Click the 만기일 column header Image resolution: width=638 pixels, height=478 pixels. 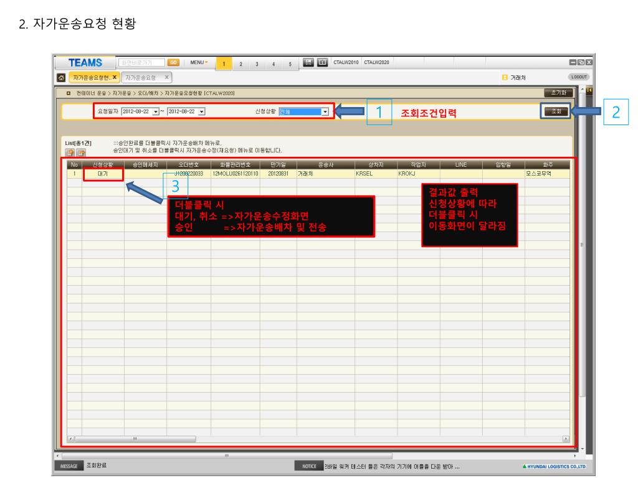pos(279,164)
